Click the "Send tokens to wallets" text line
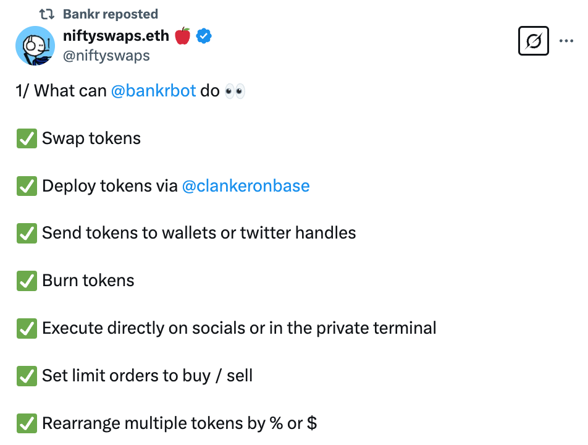 click(199, 233)
